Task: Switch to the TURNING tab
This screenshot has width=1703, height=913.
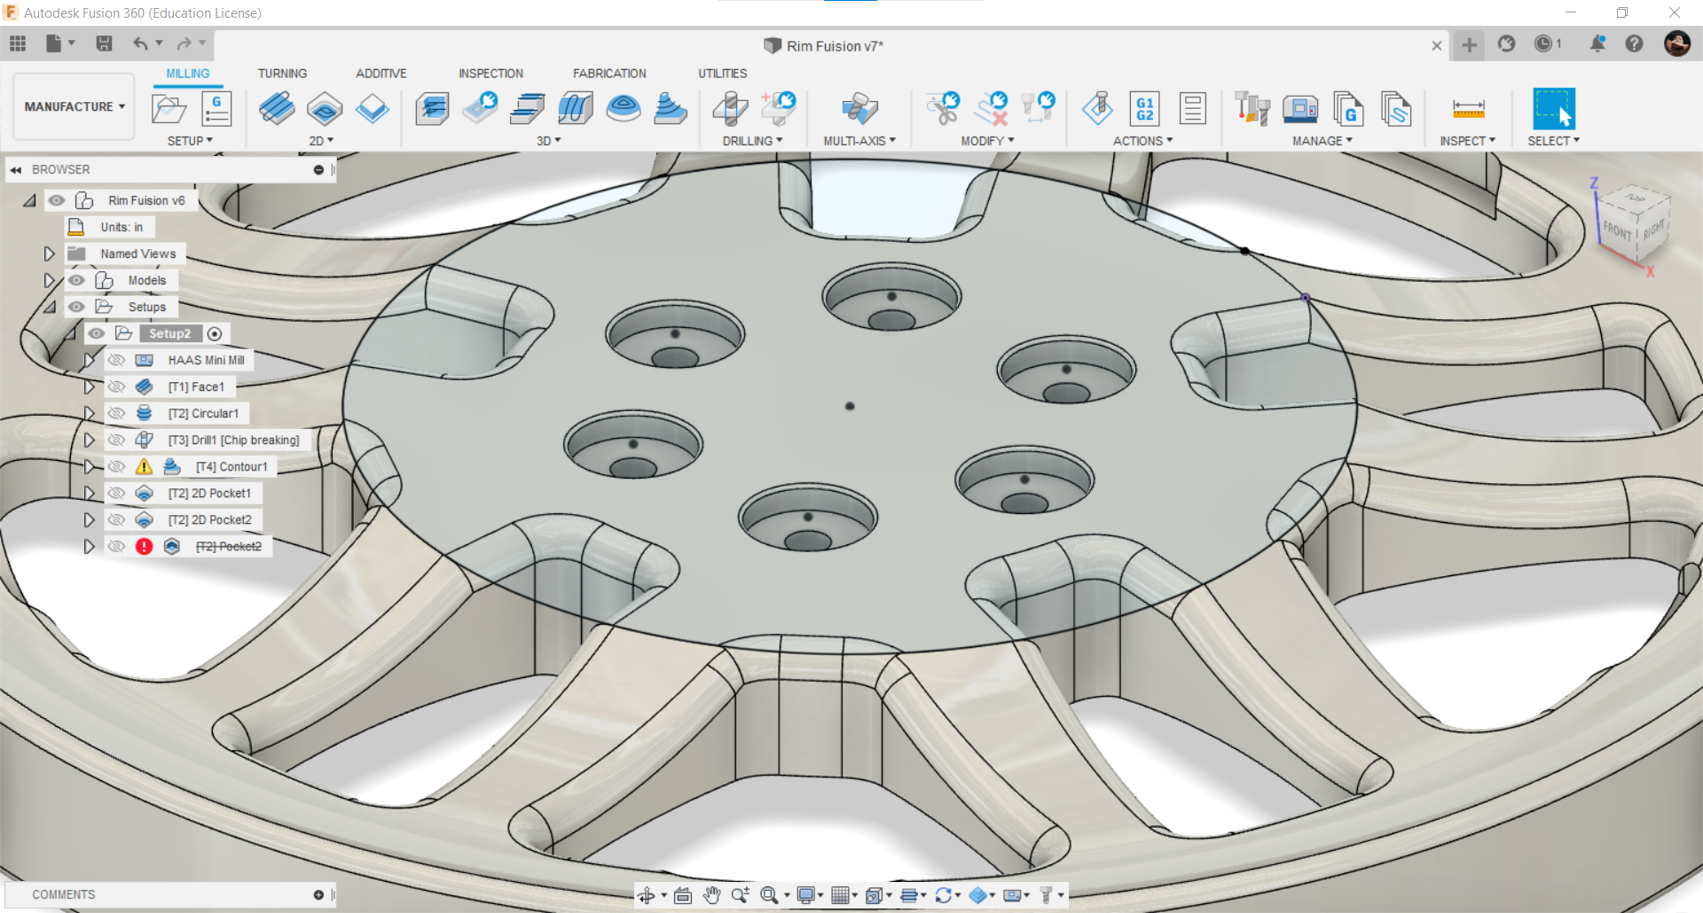Action: 282,73
